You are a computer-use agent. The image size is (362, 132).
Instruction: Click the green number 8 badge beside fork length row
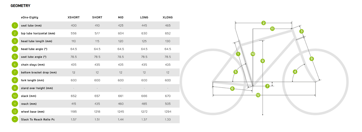click(14, 80)
